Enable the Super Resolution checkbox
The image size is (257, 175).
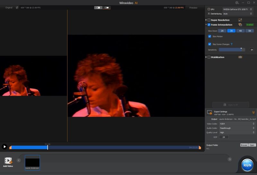click(209, 20)
